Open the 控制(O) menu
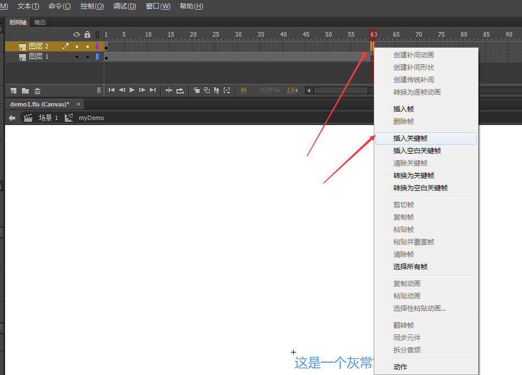Screen dimensions: 522x375 click(x=92, y=6)
